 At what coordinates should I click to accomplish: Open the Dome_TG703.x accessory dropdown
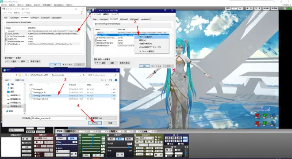coord(144,138)
